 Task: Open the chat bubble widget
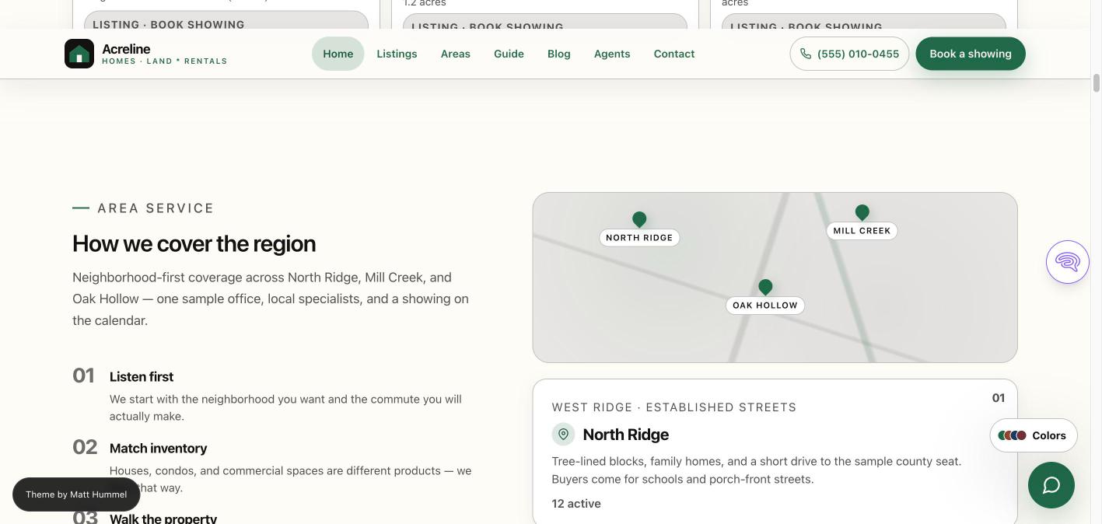coord(1051,485)
